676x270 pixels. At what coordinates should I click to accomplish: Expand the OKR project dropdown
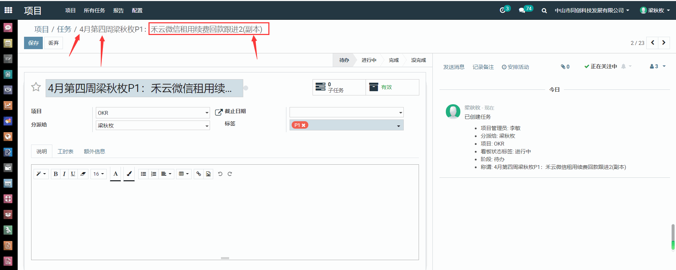(x=207, y=113)
